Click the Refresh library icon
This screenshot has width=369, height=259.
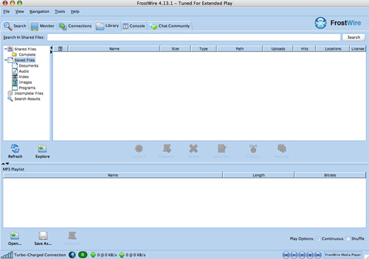15,149
